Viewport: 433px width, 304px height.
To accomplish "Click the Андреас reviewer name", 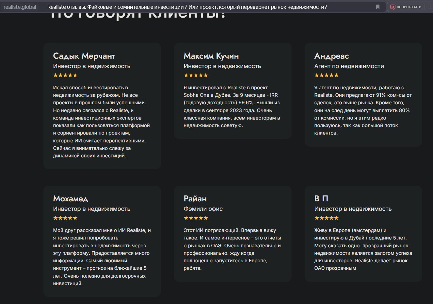I will coord(331,56).
